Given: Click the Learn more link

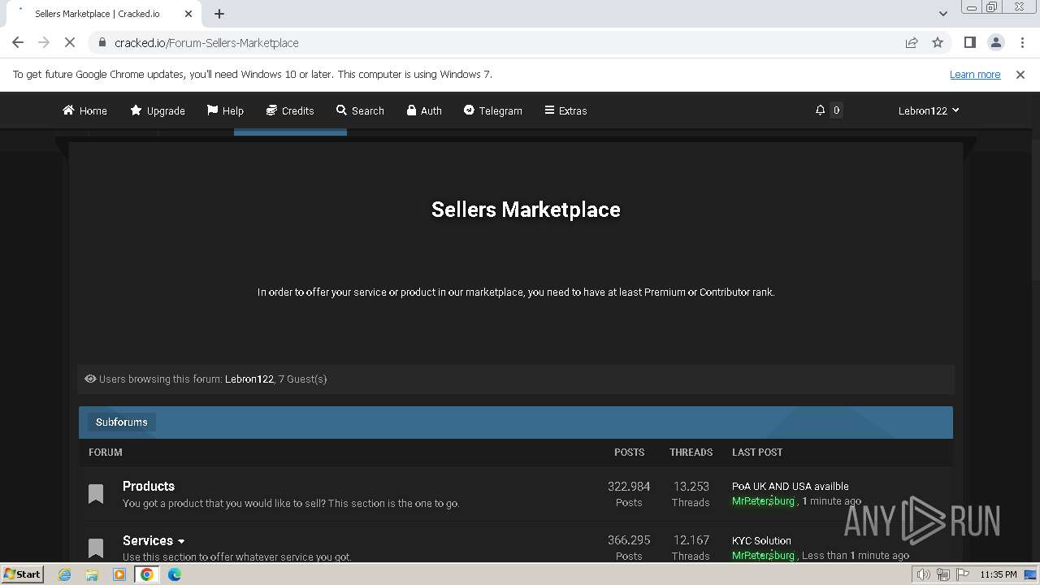Looking at the screenshot, I should 975,74.
